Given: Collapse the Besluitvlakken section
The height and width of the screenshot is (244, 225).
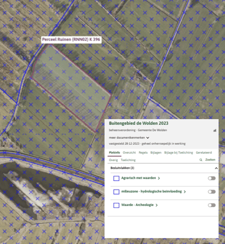Looking at the screenshot, I should (216, 168).
